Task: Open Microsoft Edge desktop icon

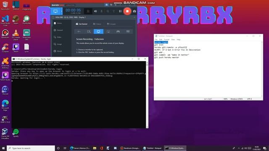Action: (x=5, y=105)
